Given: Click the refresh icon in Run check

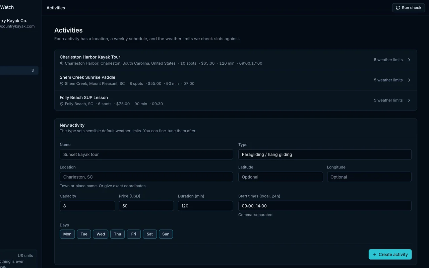Looking at the screenshot, I should (398, 8).
